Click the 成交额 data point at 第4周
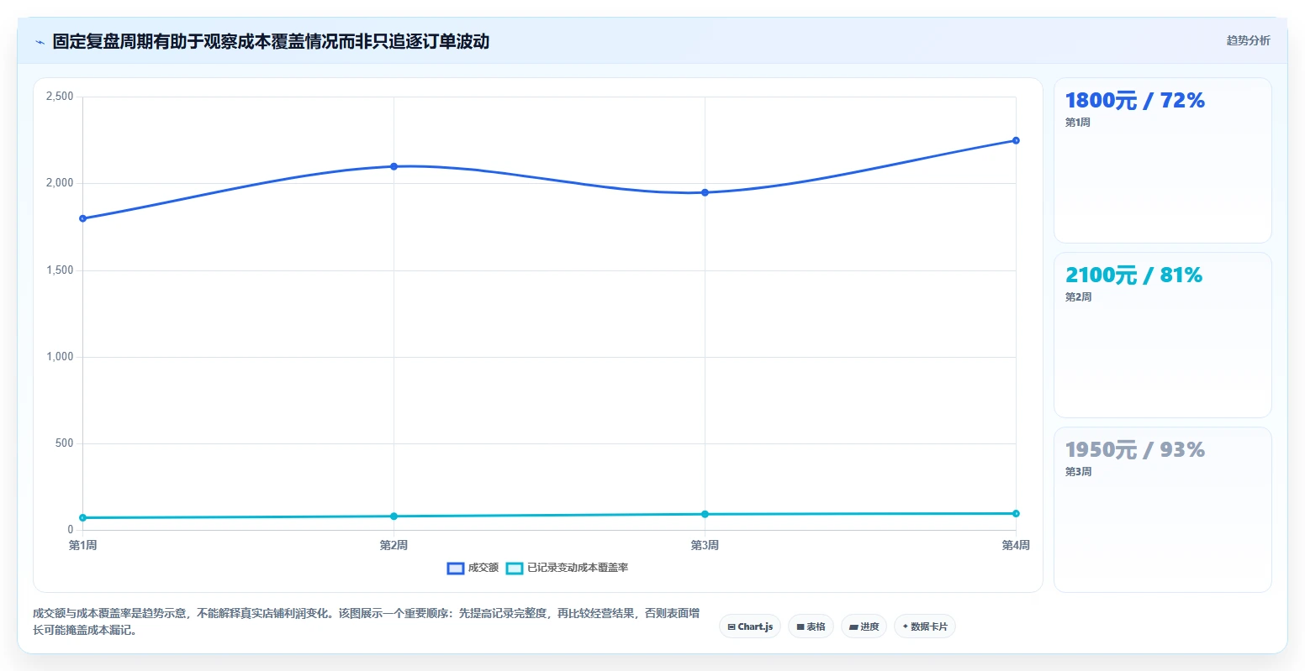 [x=1016, y=140]
